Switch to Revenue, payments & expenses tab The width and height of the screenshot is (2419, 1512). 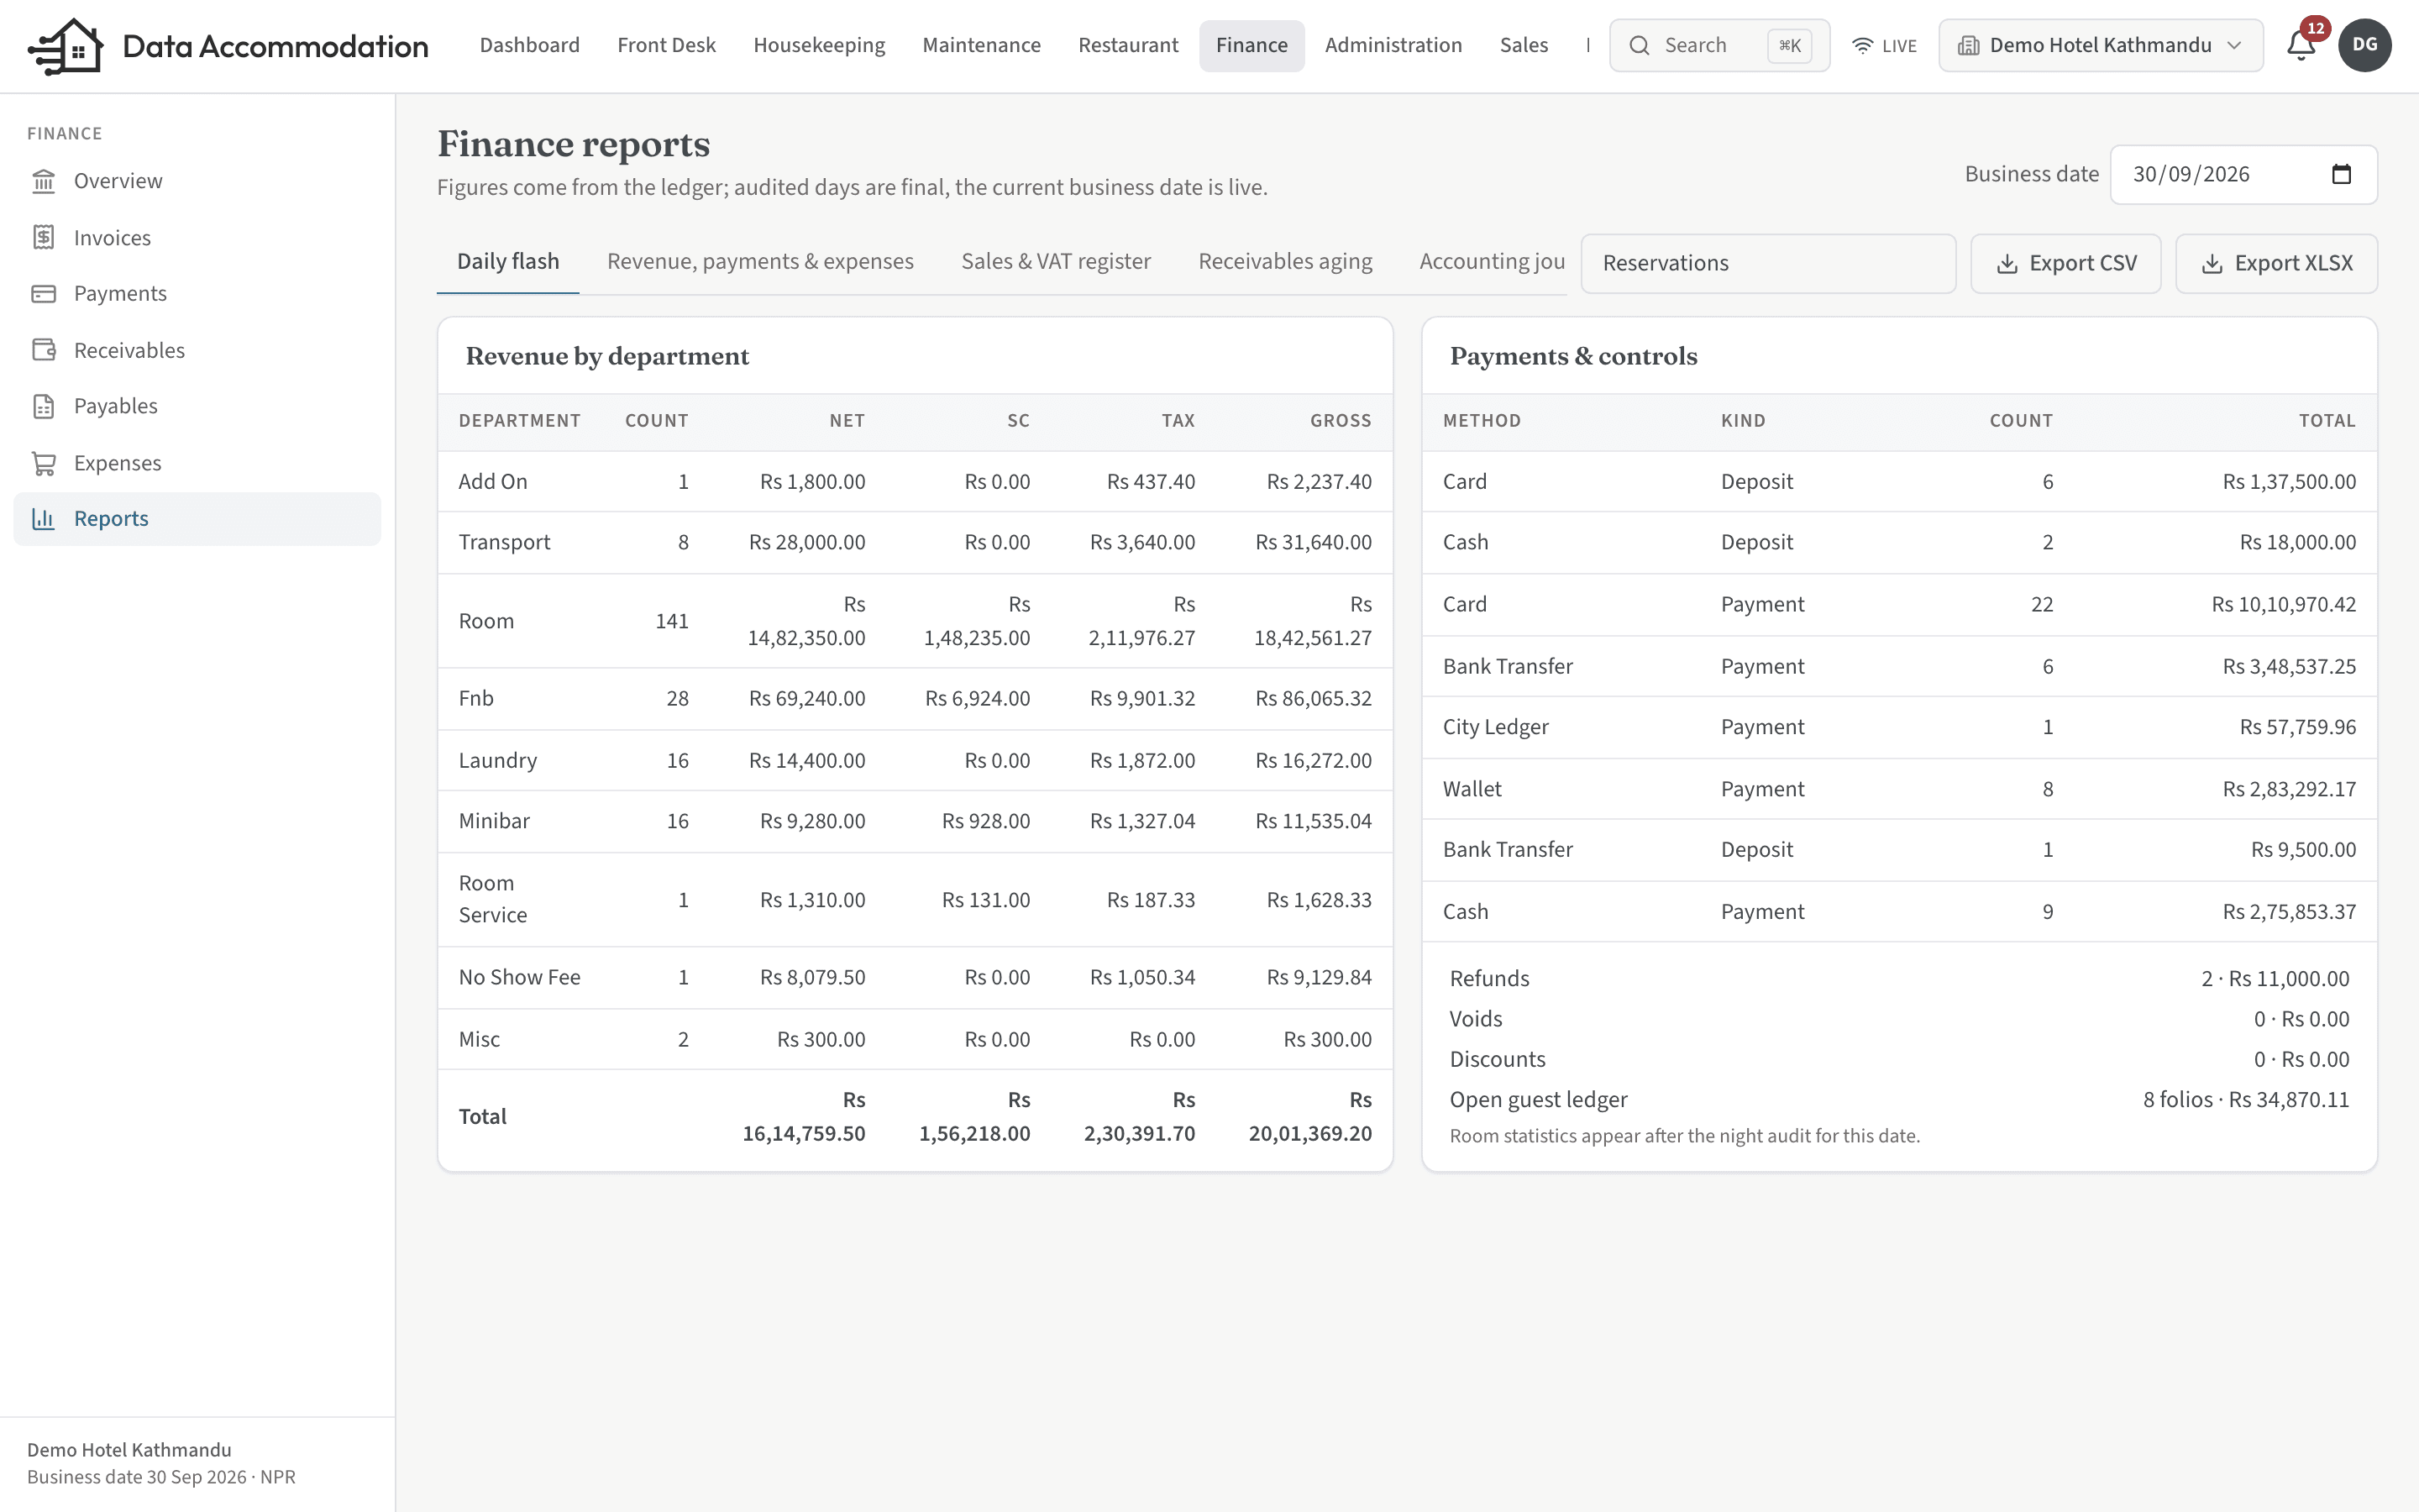coord(759,262)
